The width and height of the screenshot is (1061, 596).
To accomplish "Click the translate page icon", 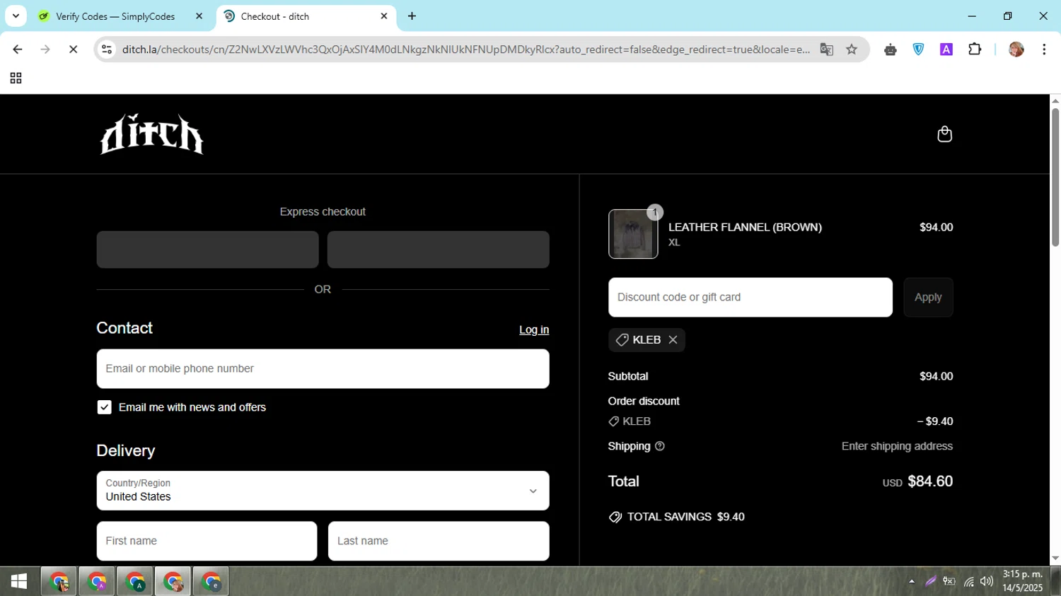I will [826, 49].
